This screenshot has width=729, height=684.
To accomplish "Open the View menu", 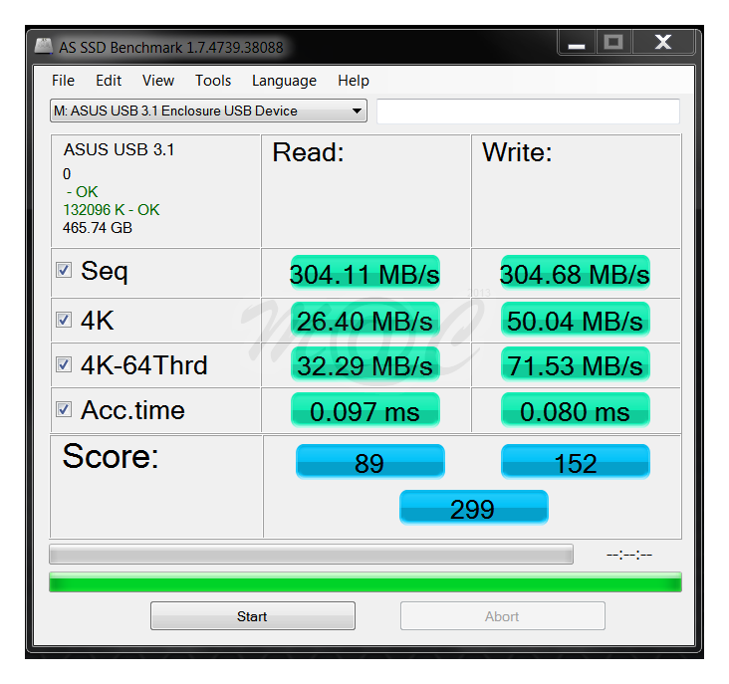I will [x=158, y=81].
